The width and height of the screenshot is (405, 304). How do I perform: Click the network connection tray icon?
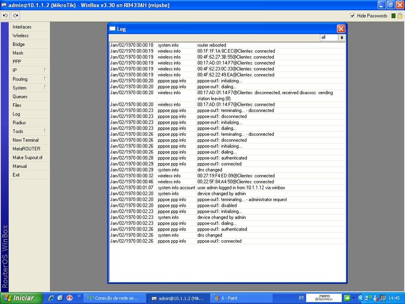(x=368, y=298)
